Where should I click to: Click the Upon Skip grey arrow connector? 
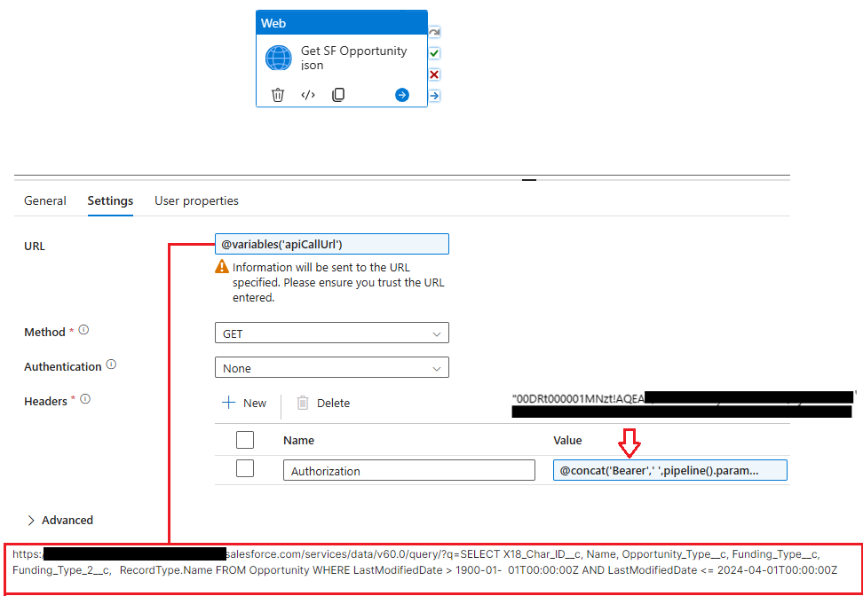coord(434,33)
